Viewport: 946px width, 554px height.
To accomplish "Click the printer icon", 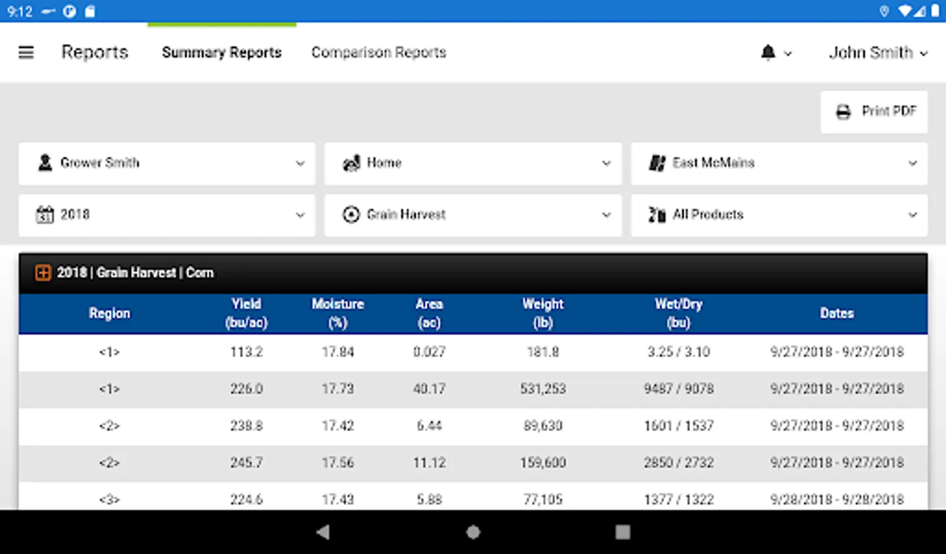I will (843, 111).
